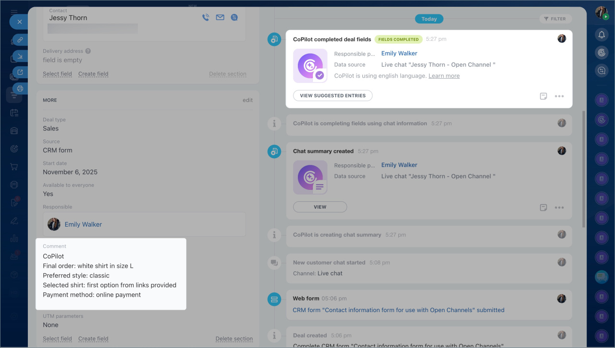Click the Today date marker in timeline
This screenshot has width=615, height=348.
click(x=429, y=19)
